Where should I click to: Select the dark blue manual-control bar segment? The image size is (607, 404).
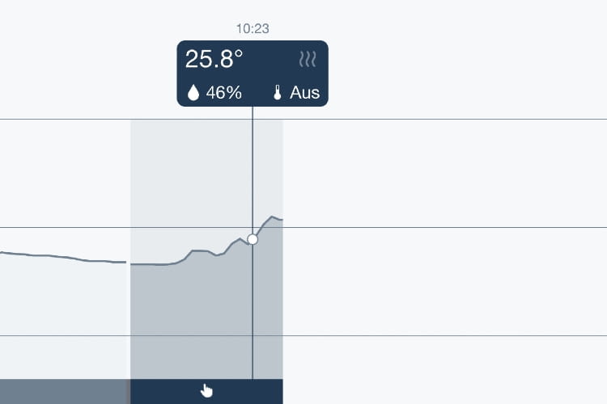206,391
